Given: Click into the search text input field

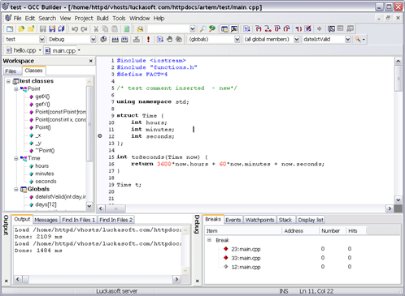Looking at the screenshot, I should [x=168, y=28].
